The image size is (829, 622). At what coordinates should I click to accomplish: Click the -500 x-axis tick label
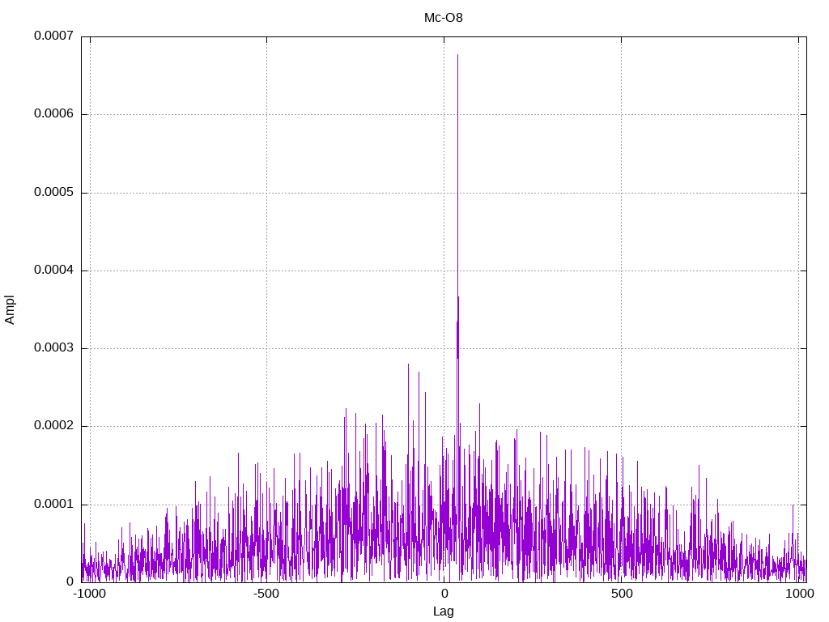click(x=266, y=594)
